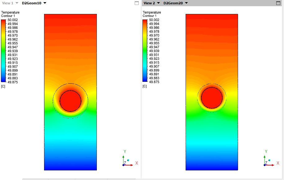This screenshot has height=180, width=284.
Task: Select the hot circular region in View 2 contour
Action: click(x=212, y=97)
